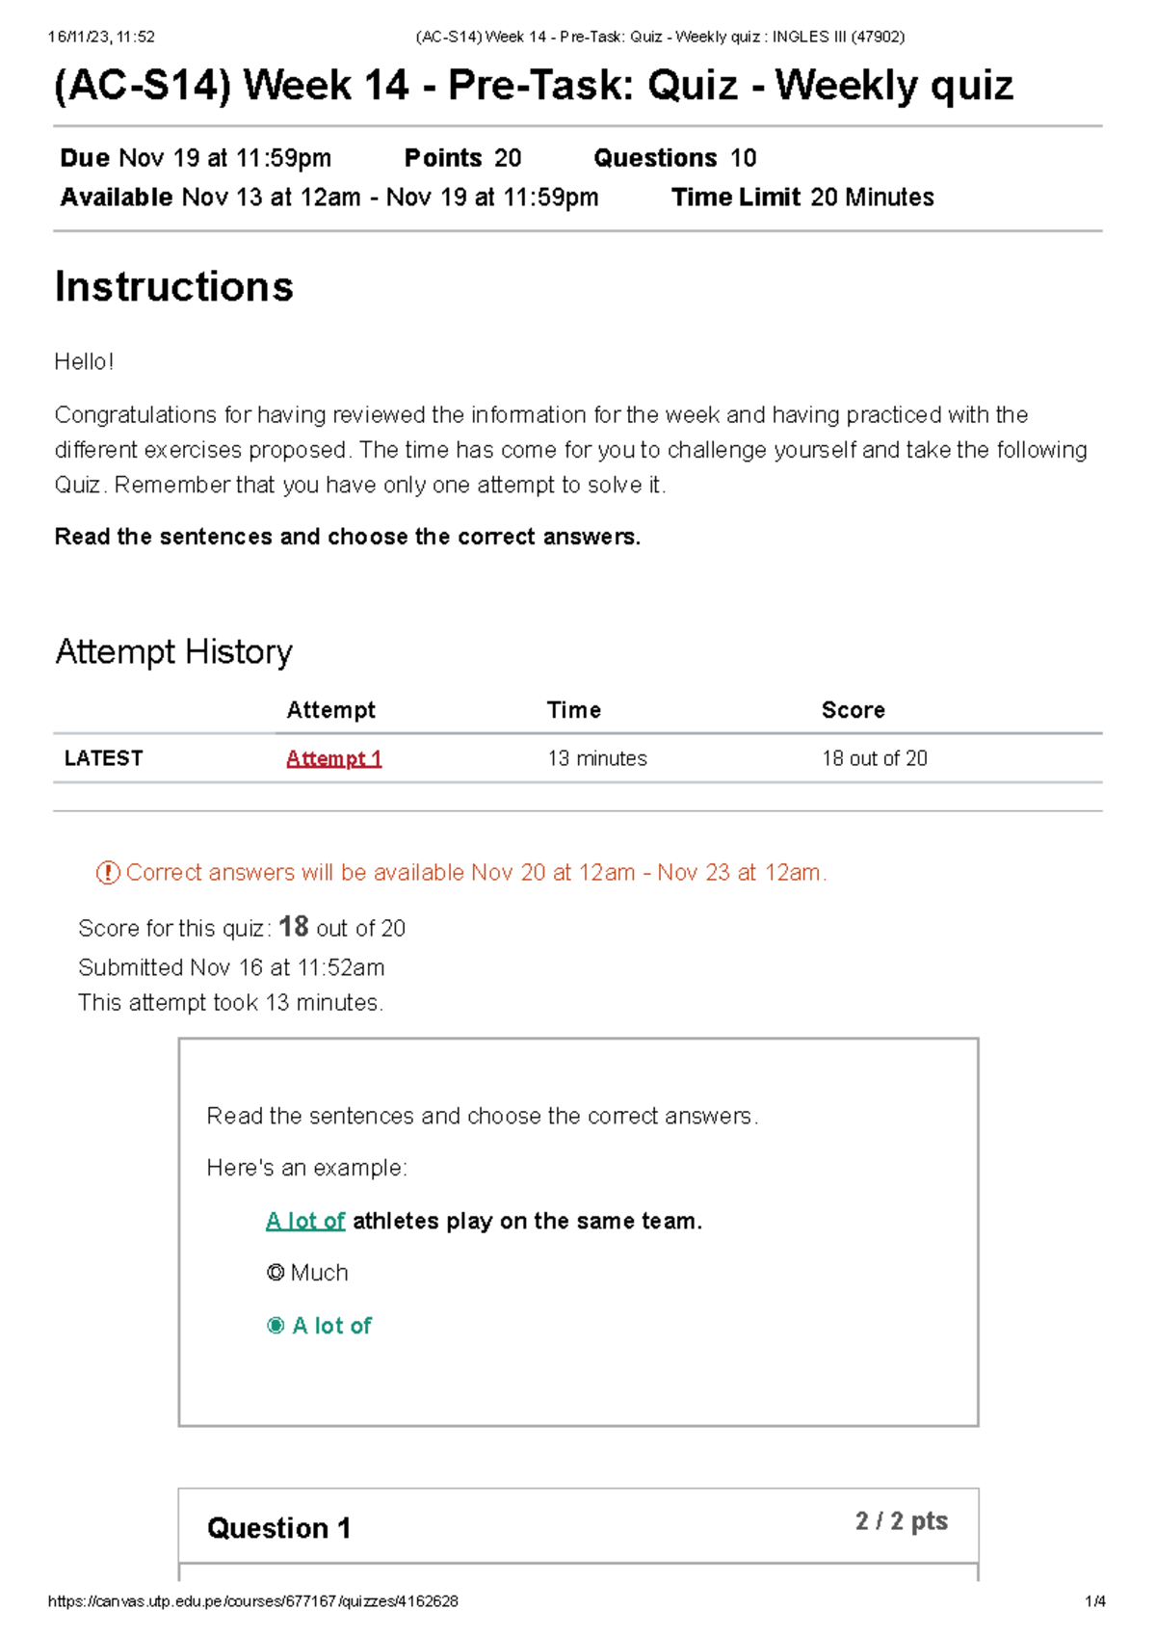
Task: Click the "LATEST" row label
Action: (103, 758)
